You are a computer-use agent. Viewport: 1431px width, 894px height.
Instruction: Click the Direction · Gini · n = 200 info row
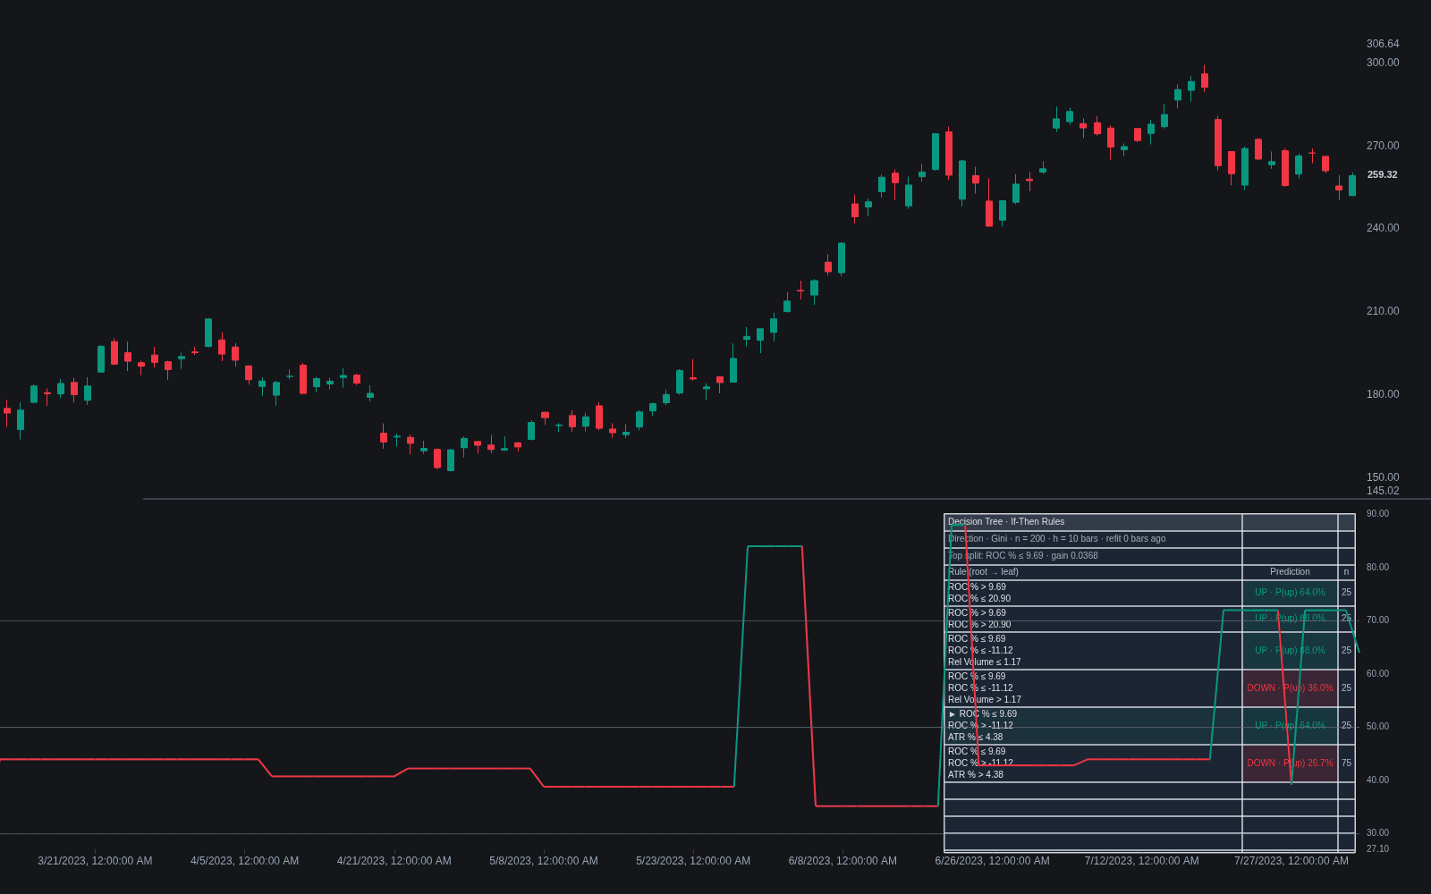(x=1093, y=539)
